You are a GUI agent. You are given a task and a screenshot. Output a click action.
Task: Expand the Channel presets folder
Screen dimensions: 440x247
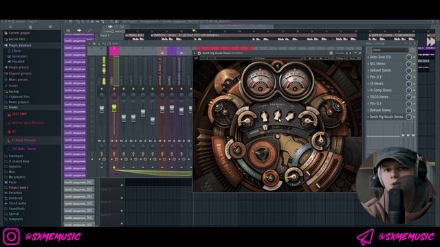tap(20, 73)
